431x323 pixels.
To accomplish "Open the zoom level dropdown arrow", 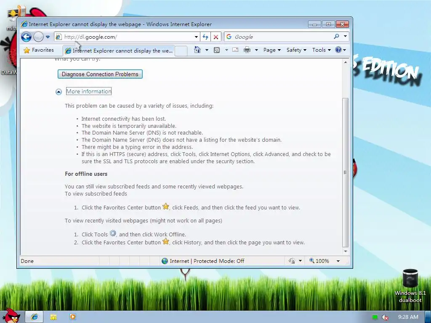I will [x=338, y=261].
